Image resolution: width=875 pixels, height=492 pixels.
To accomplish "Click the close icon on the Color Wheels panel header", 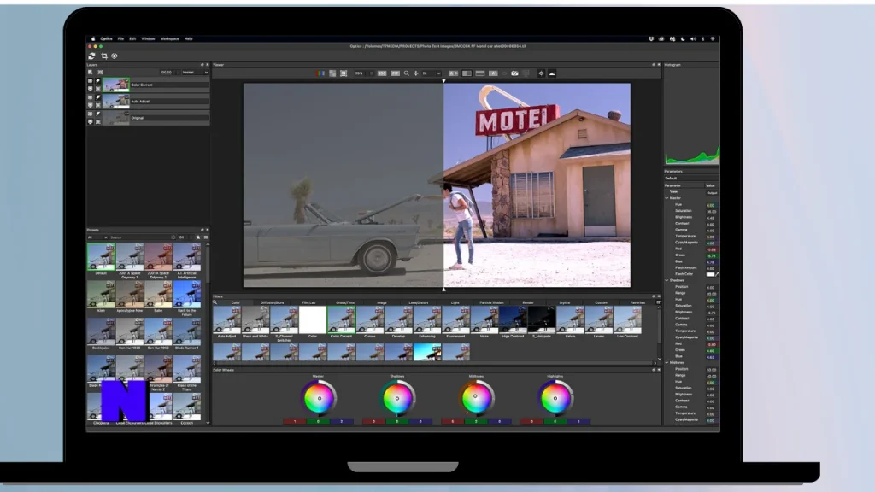I will coord(659,370).
